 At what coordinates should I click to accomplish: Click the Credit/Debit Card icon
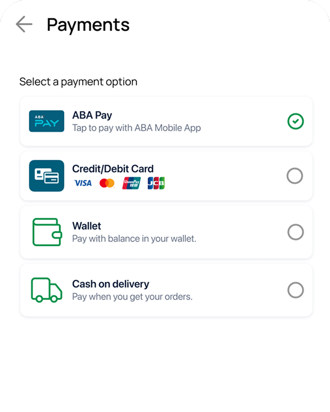coord(46,176)
